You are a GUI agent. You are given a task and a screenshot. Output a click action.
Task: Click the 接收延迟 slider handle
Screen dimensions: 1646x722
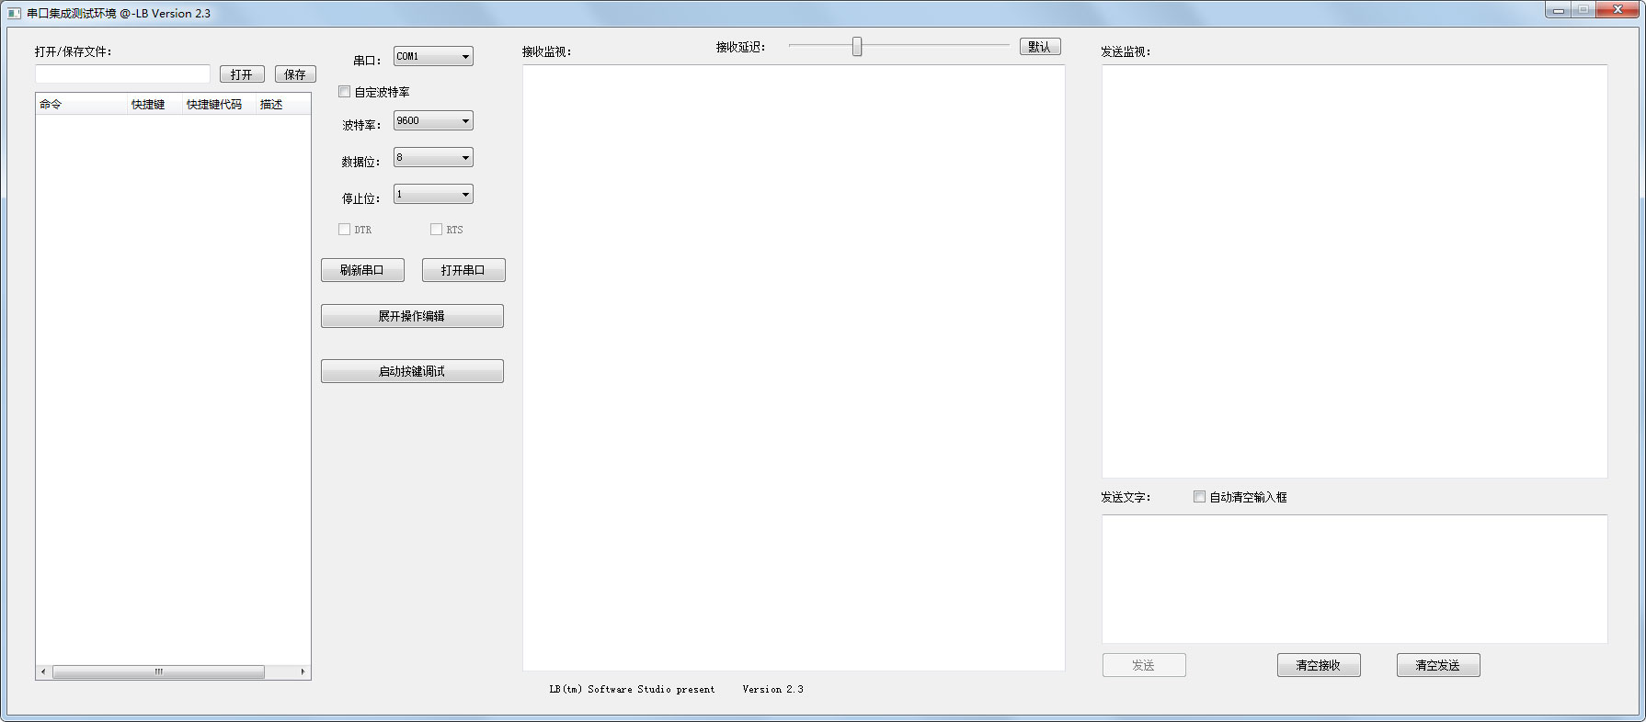(x=857, y=47)
